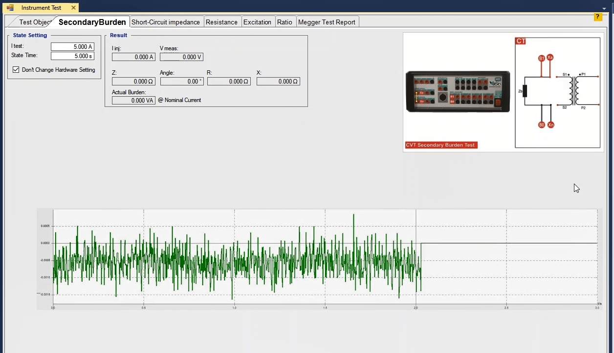Open the Excitation tab
The height and width of the screenshot is (353, 614).
tap(257, 22)
